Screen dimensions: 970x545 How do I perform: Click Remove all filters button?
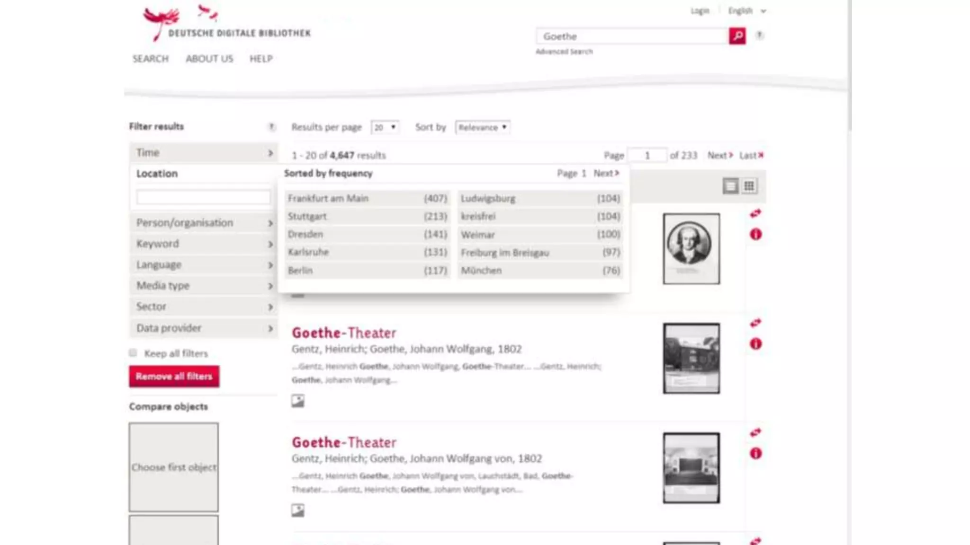[174, 377]
